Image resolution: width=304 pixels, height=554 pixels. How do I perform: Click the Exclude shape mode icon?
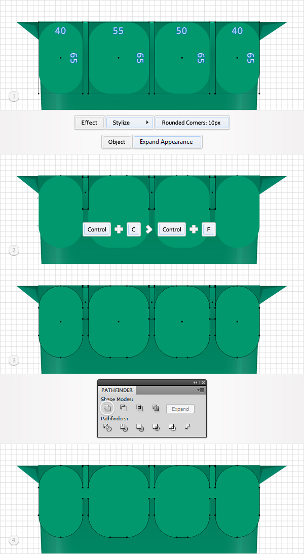156,408
